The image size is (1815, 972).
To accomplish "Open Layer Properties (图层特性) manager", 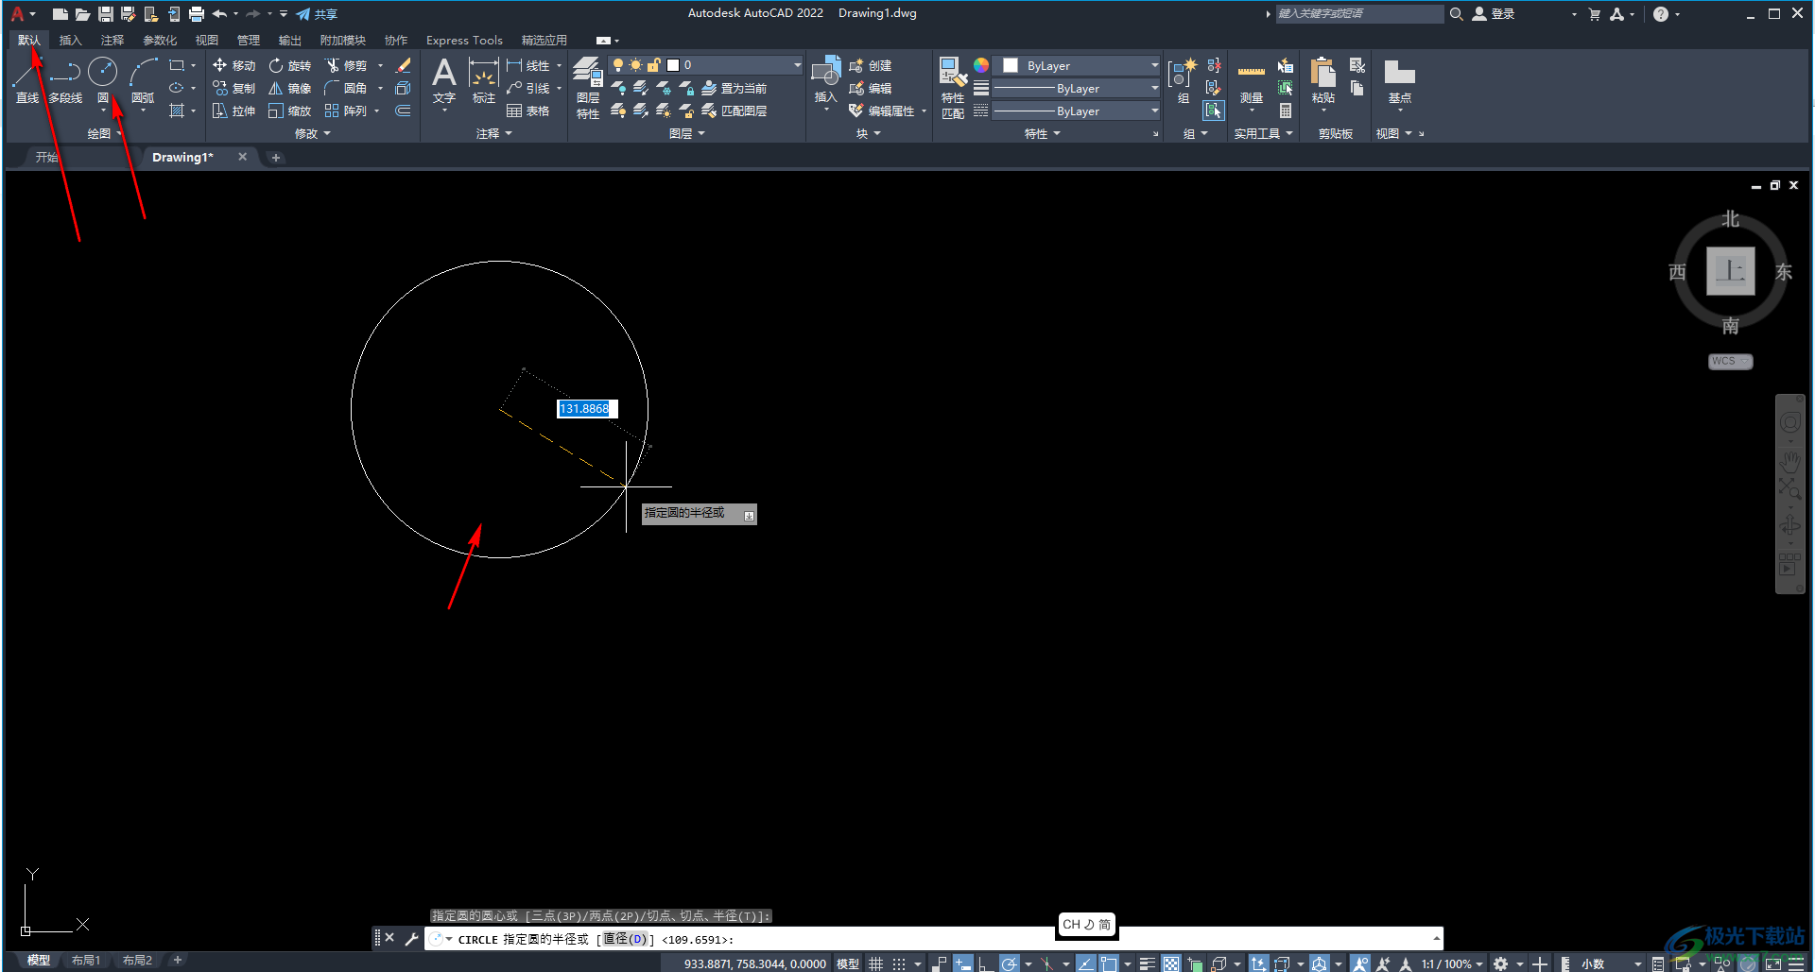I will tap(587, 88).
